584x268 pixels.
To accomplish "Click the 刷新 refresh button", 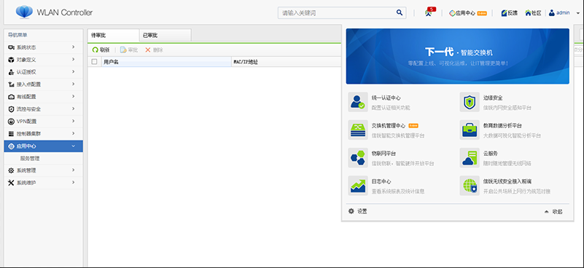I will [101, 50].
